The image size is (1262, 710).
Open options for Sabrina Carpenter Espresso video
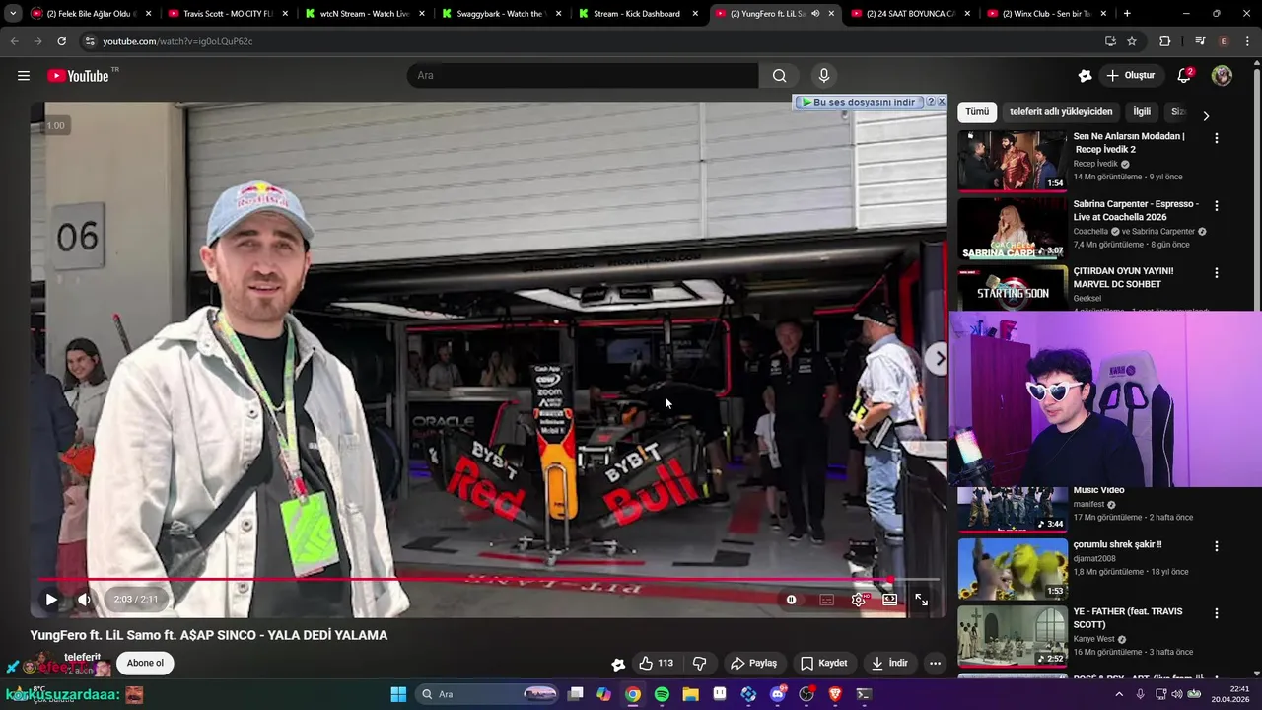pos(1216,206)
